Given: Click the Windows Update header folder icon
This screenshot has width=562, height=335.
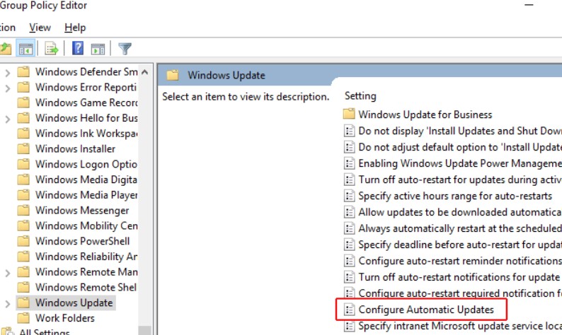Looking at the screenshot, I should [x=173, y=75].
